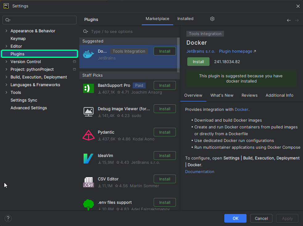Expand the Appearance & Behavior section

click(6, 31)
